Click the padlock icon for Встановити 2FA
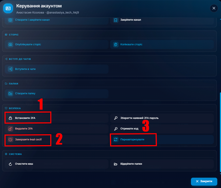 tap(10, 118)
